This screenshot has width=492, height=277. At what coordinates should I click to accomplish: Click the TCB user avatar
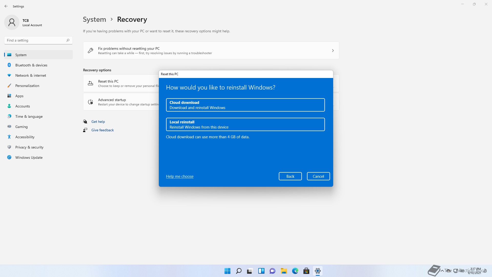click(x=12, y=22)
